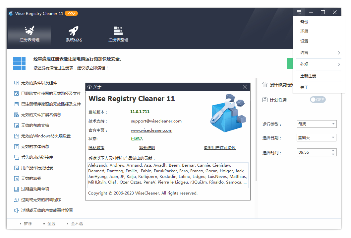This screenshot has width=351, height=238.
Task: Click the icon beside 过期或无效的启动程序
Action: tap(16, 200)
